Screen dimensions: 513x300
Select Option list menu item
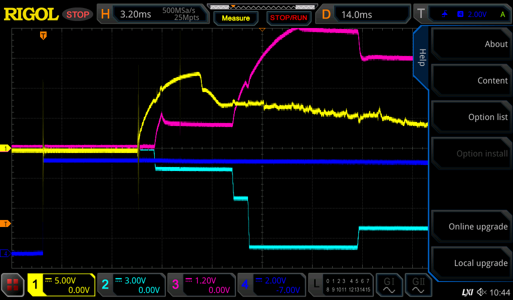click(471, 117)
